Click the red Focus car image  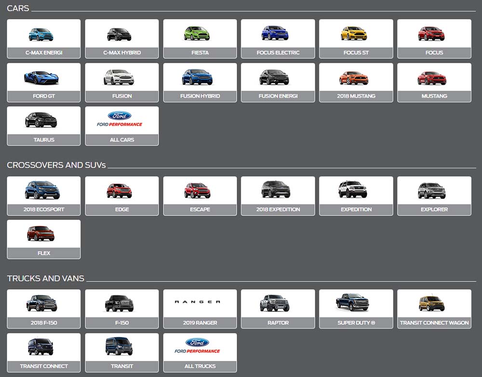(x=431, y=34)
